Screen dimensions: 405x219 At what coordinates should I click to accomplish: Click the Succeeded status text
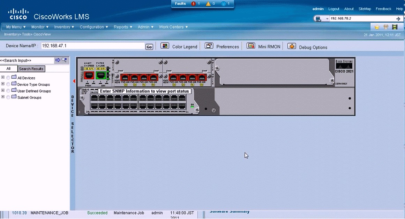97,213
